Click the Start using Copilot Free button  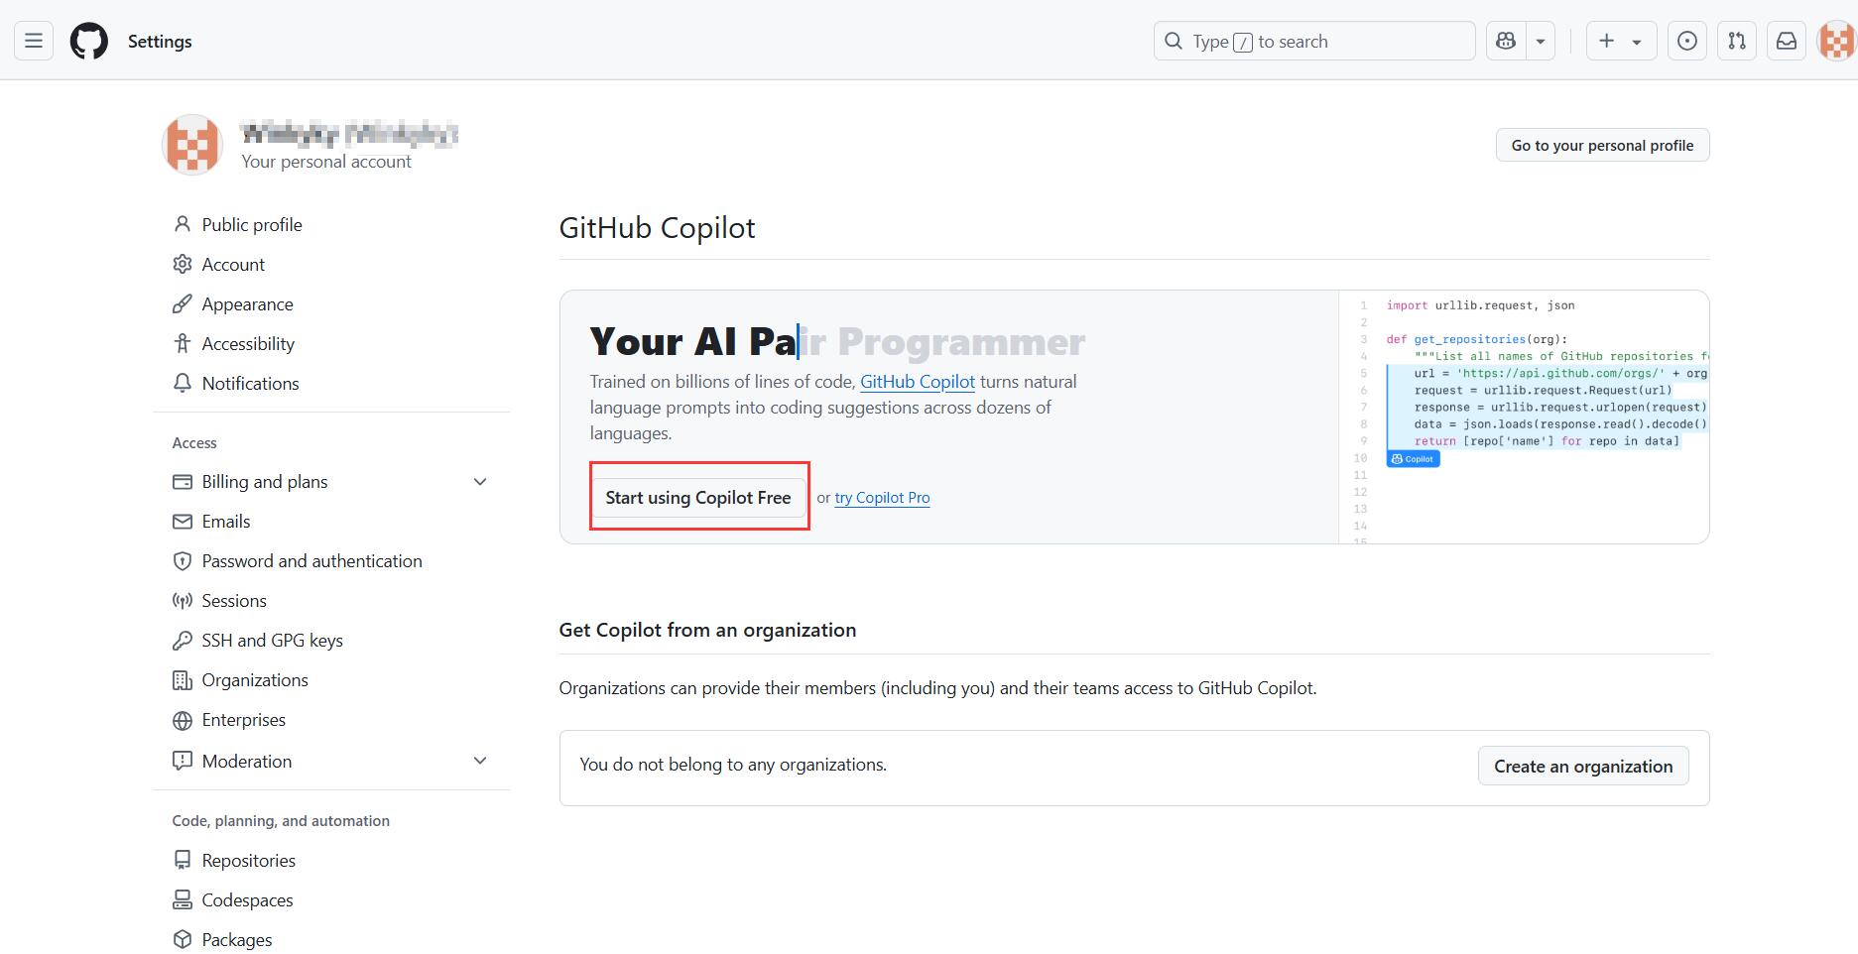tap(697, 497)
